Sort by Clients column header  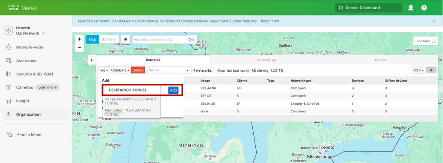[x=242, y=81]
